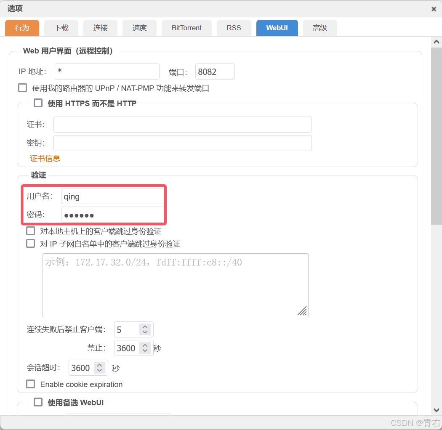Screen dimensions: 442x430
Task: Open the 证书信息 link
Action: pyautogui.click(x=45, y=158)
